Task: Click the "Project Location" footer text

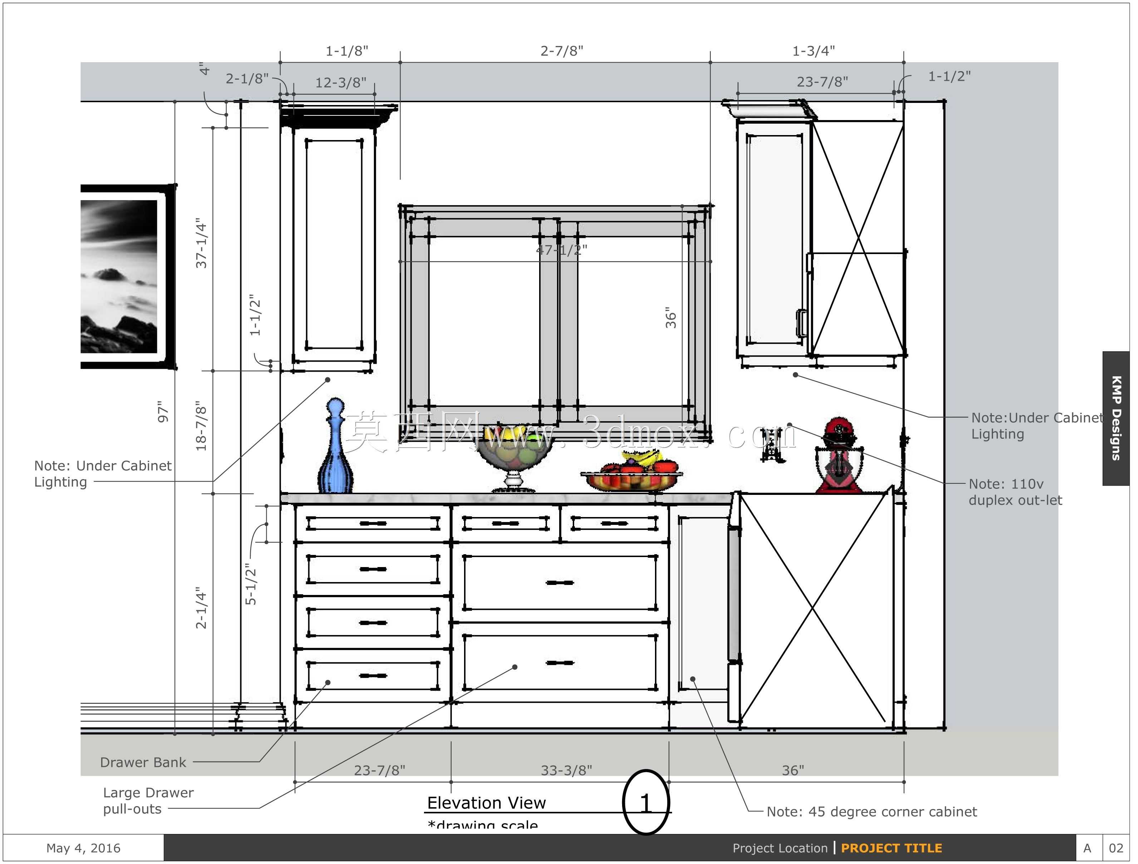Action: click(780, 848)
